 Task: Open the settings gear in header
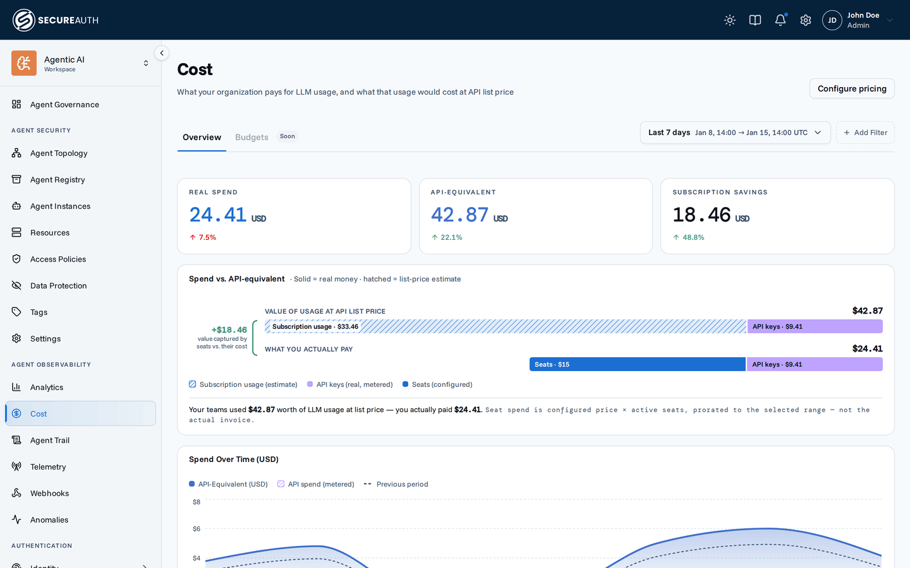coord(806,20)
